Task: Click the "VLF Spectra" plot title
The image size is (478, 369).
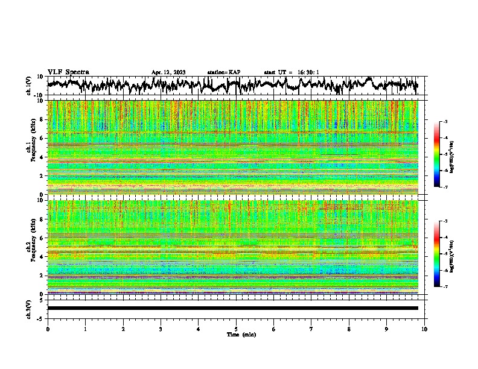Action: pos(68,72)
